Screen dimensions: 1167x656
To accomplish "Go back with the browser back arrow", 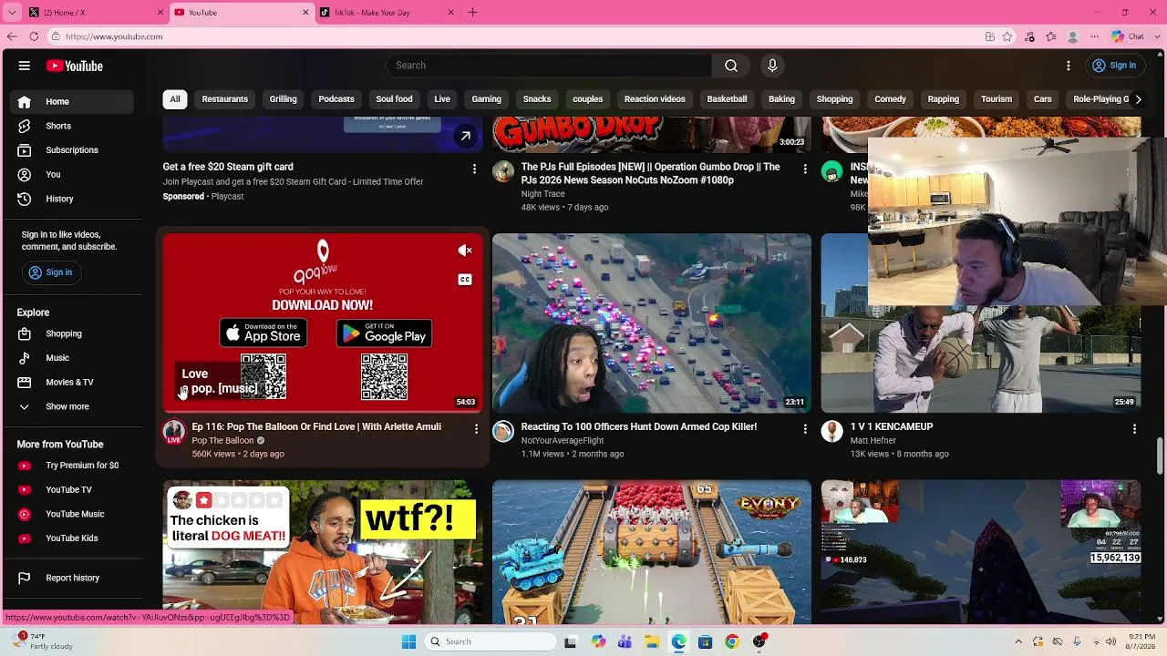I will click(12, 36).
